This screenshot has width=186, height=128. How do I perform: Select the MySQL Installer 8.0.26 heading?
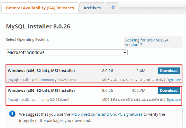[38, 26]
